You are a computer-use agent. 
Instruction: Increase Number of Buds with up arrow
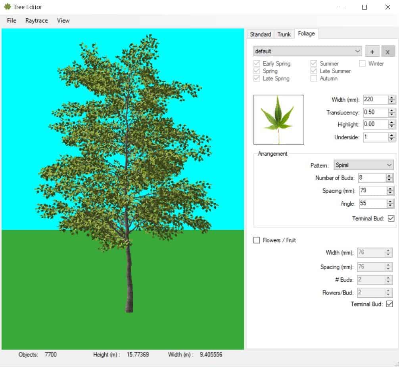click(x=389, y=175)
